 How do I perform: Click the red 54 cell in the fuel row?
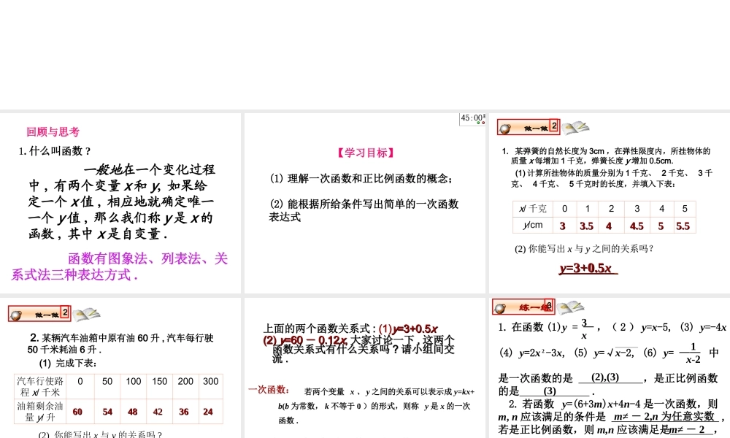[107, 412]
